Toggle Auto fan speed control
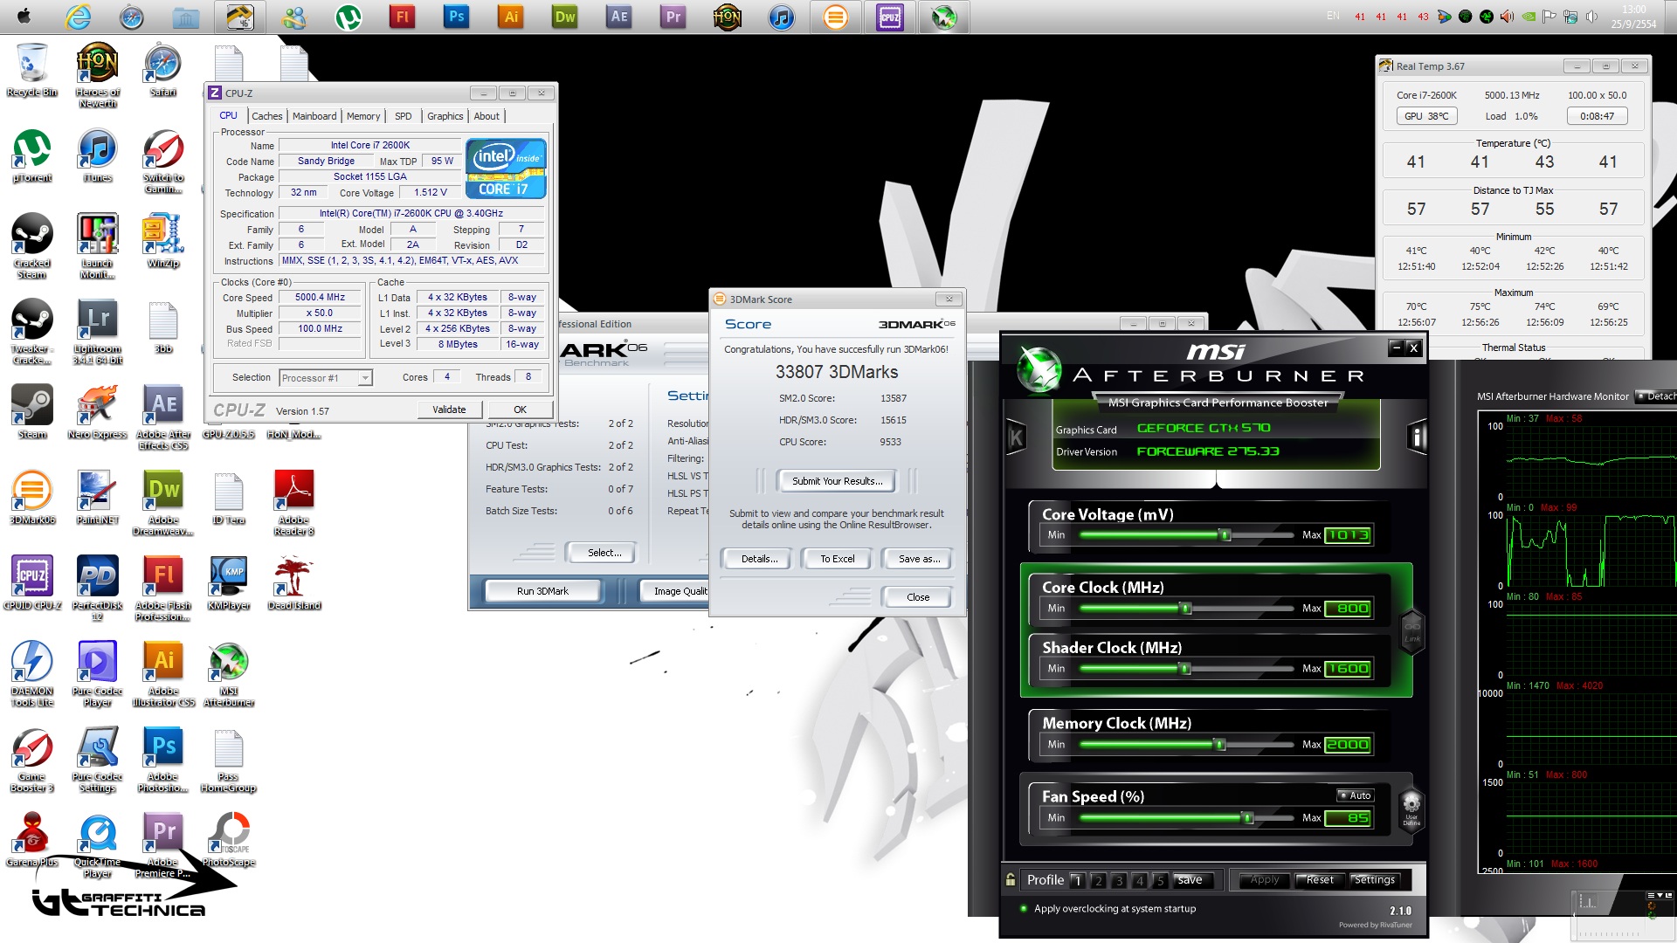Image resolution: width=1677 pixels, height=943 pixels. [1356, 795]
